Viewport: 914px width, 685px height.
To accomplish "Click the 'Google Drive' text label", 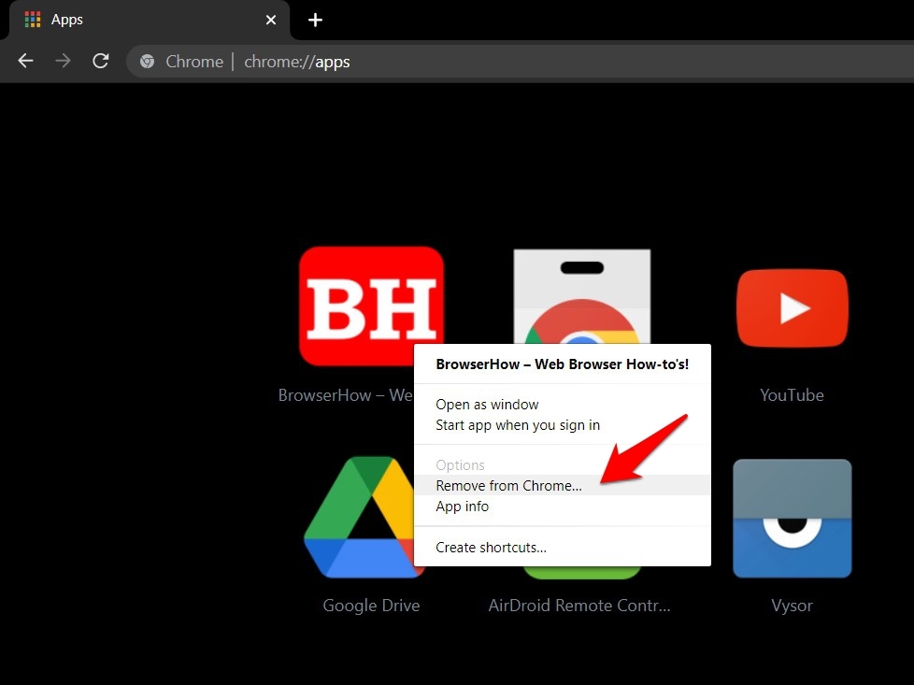I will pos(371,606).
